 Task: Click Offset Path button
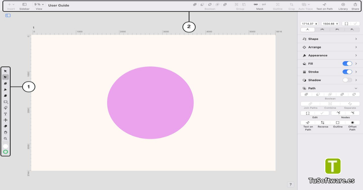[353, 123]
